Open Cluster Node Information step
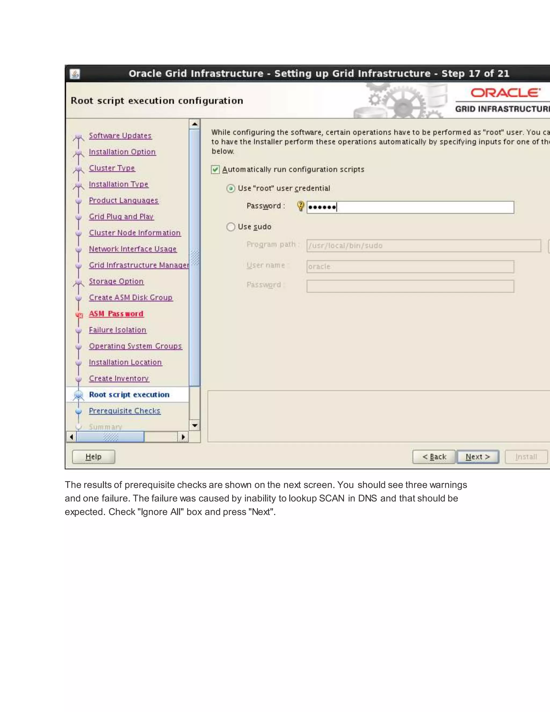The width and height of the screenshot is (550, 712). pyautogui.click(x=135, y=233)
